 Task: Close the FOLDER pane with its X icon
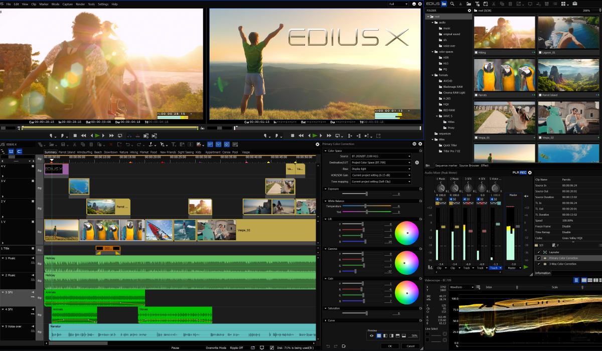pyautogui.click(x=469, y=11)
